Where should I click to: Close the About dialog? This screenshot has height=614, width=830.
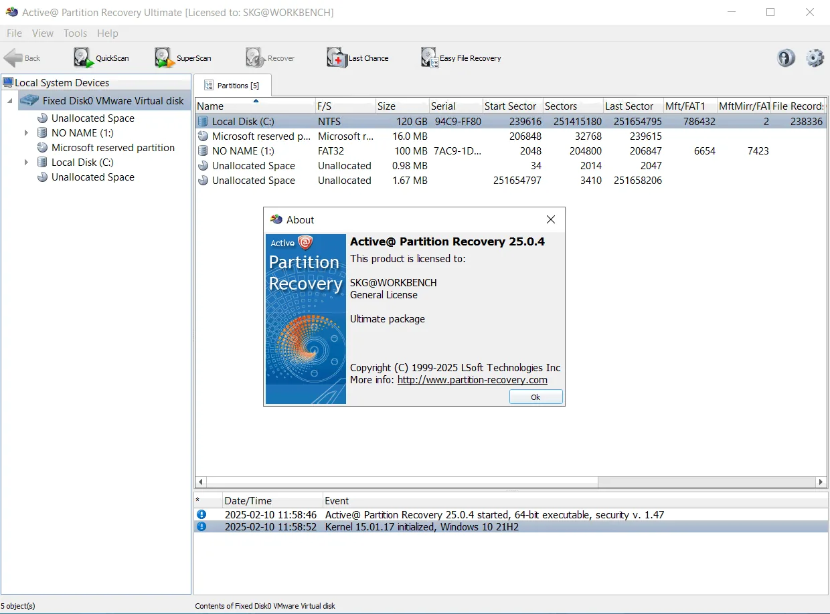(551, 219)
